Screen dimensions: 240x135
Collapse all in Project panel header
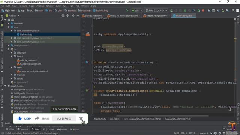67,15
